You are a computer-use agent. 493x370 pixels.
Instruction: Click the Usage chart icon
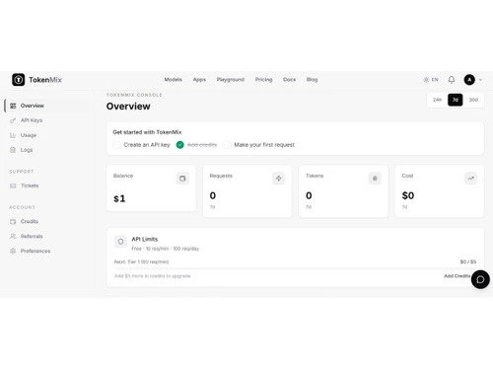pos(13,135)
